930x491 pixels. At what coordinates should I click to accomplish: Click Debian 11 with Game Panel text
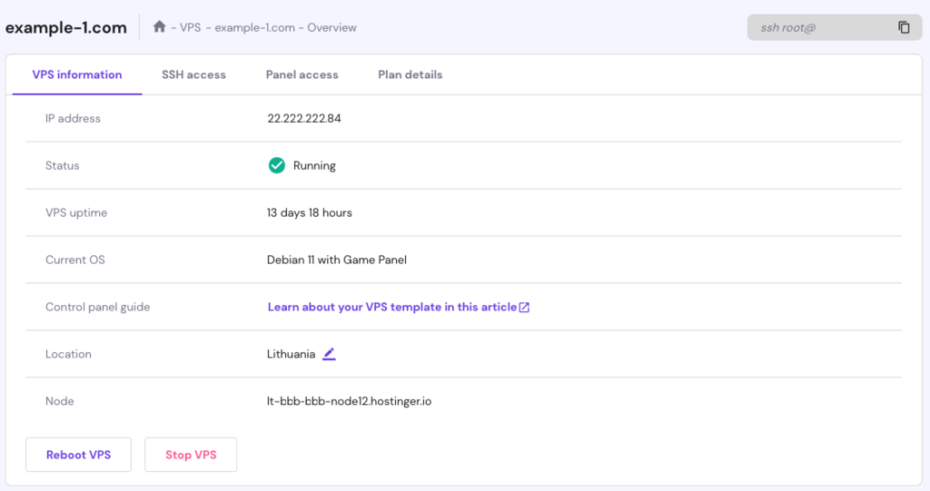point(337,260)
